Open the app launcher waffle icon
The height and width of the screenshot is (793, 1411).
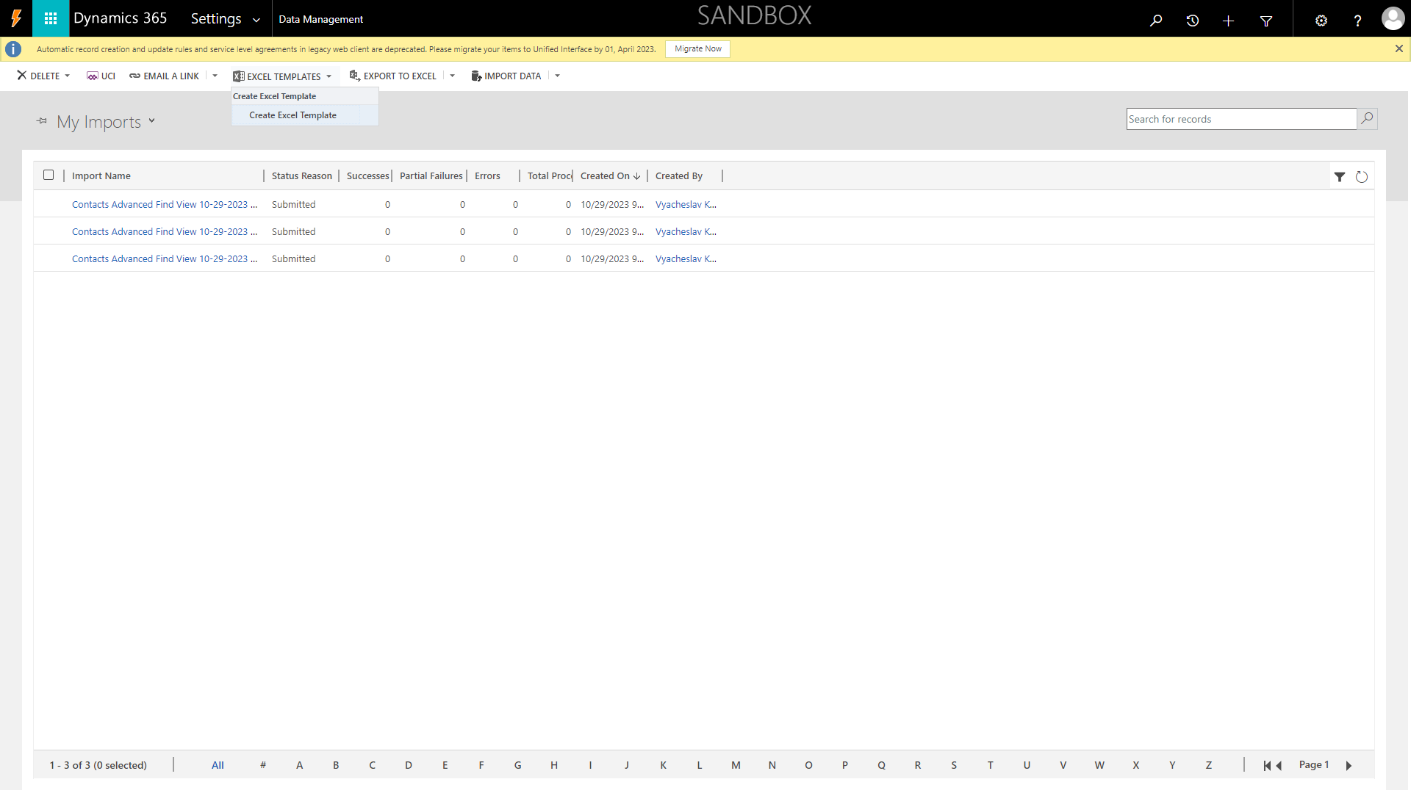51,18
